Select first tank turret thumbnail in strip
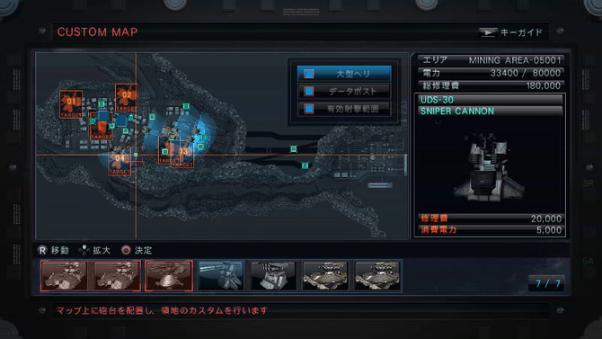 (65, 275)
